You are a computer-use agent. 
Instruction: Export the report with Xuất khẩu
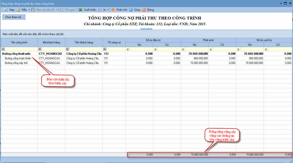[87, 10]
